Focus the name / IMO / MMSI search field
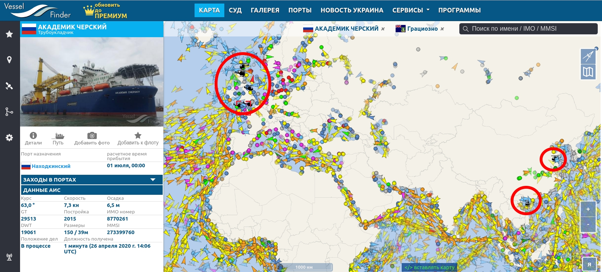This screenshot has height=272, width=602. pos(529,29)
